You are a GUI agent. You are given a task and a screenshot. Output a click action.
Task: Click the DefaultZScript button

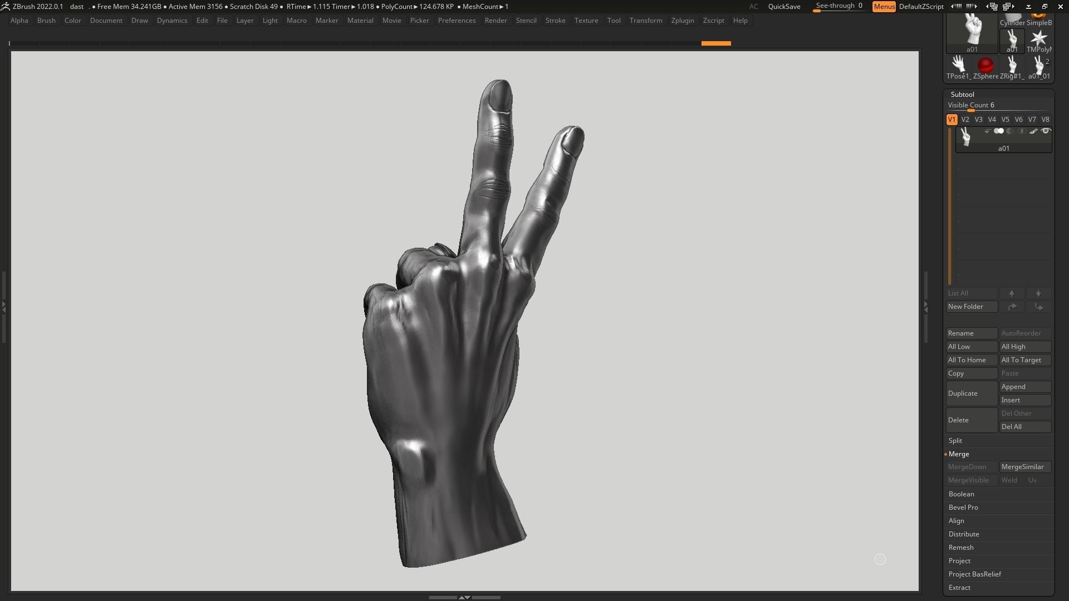pos(921,7)
